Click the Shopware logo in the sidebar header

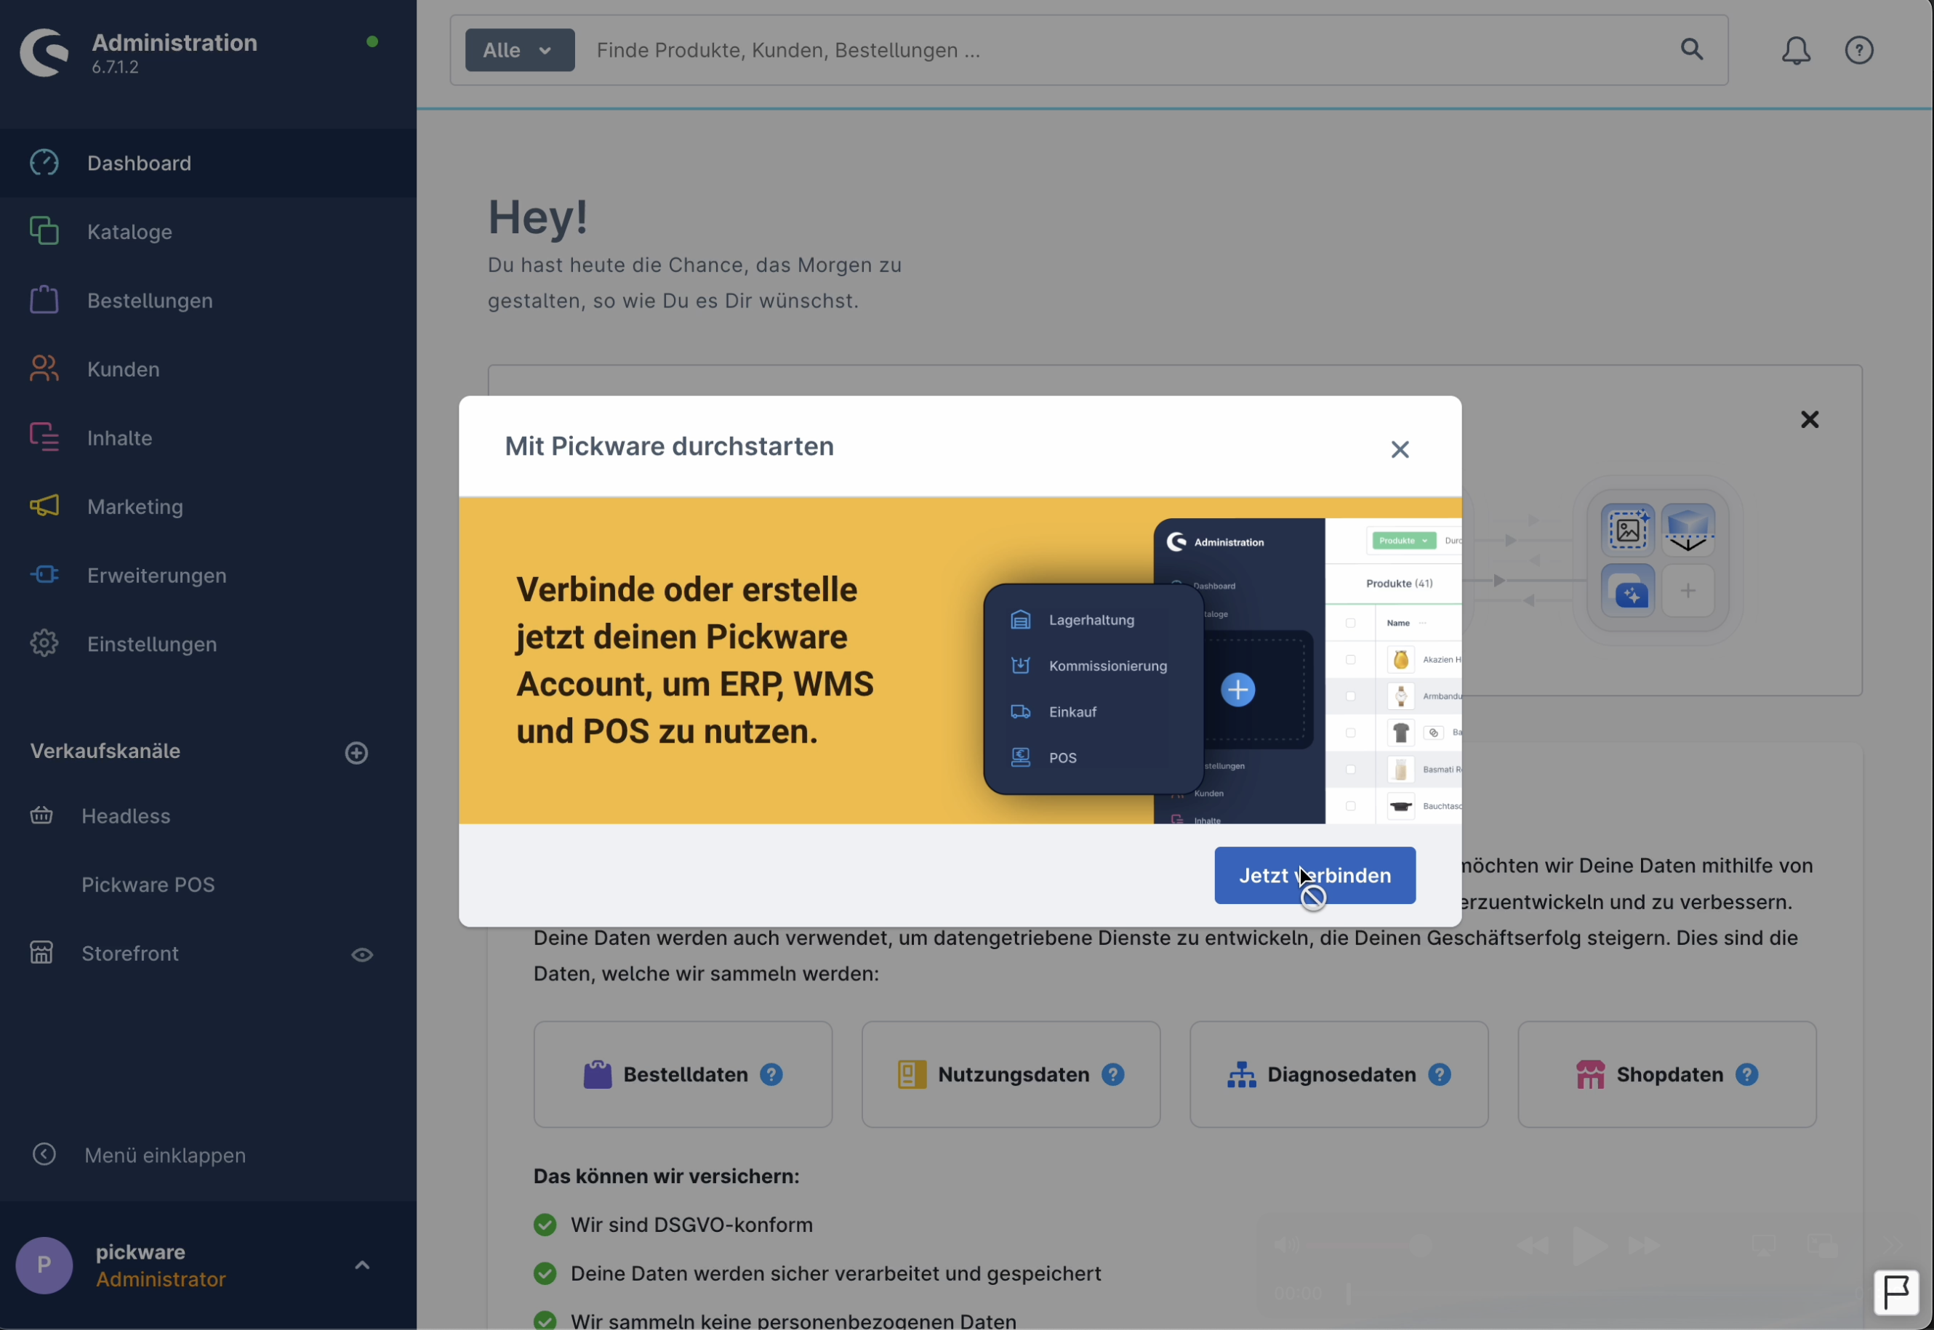(x=44, y=52)
